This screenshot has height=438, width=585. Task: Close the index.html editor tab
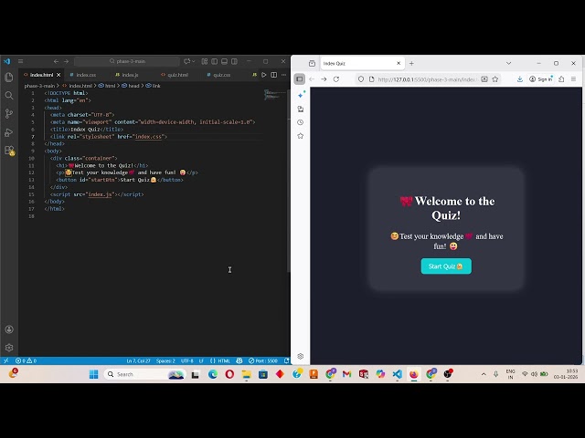pos(58,75)
